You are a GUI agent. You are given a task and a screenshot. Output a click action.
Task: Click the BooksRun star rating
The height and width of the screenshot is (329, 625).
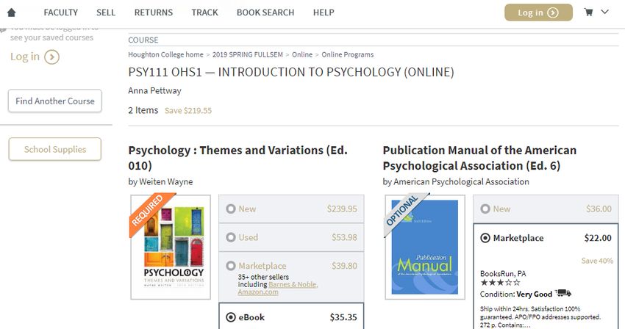tap(500, 283)
